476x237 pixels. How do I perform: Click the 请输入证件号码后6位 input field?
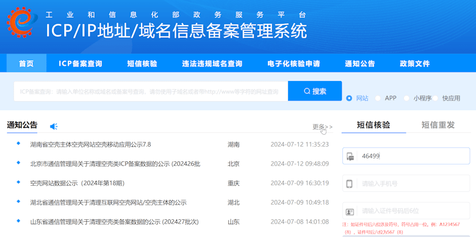(x=406, y=211)
